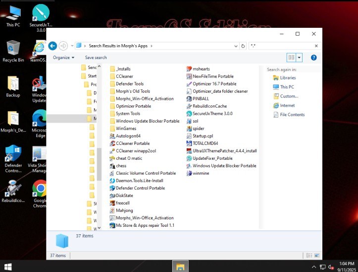The image size is (358, 272).
Task: Select Recycle Bin desktop icon
Action: tap(13, 51)
